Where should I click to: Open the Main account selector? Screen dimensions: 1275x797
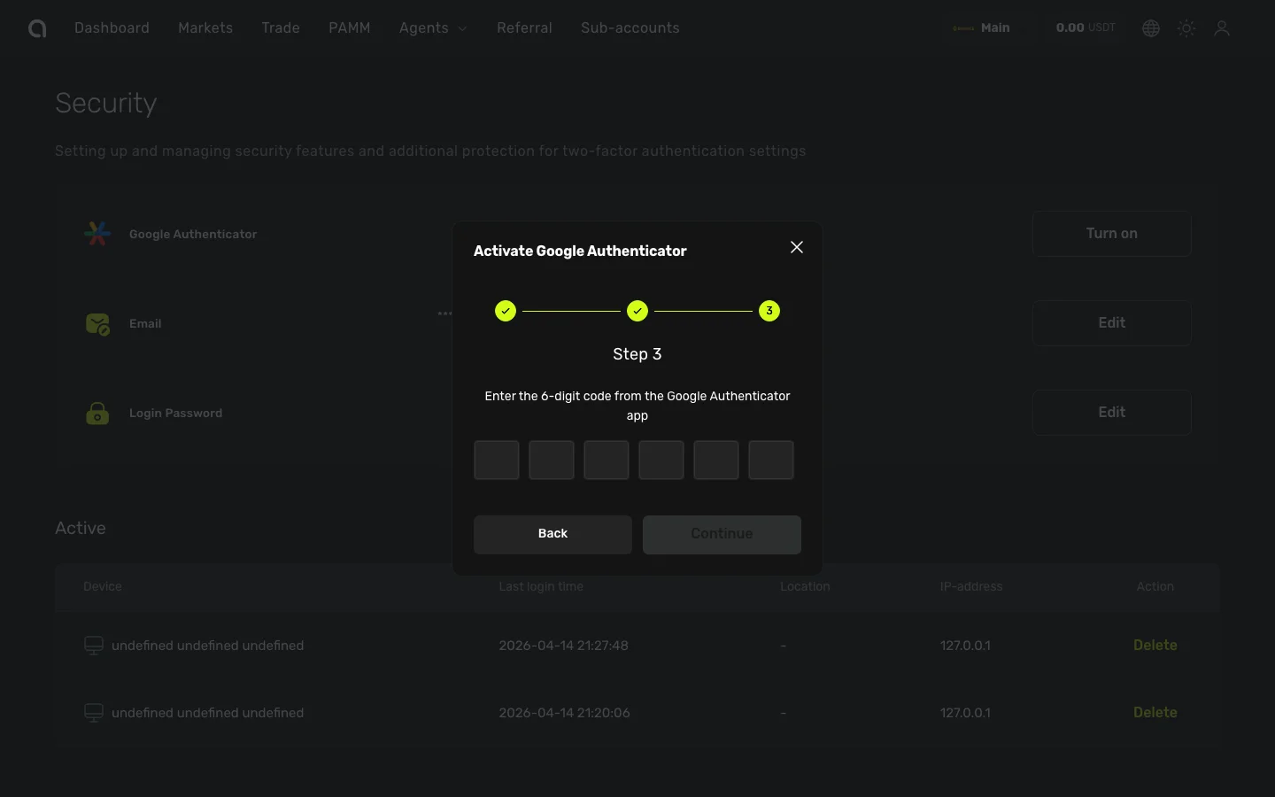pos(982,27)
